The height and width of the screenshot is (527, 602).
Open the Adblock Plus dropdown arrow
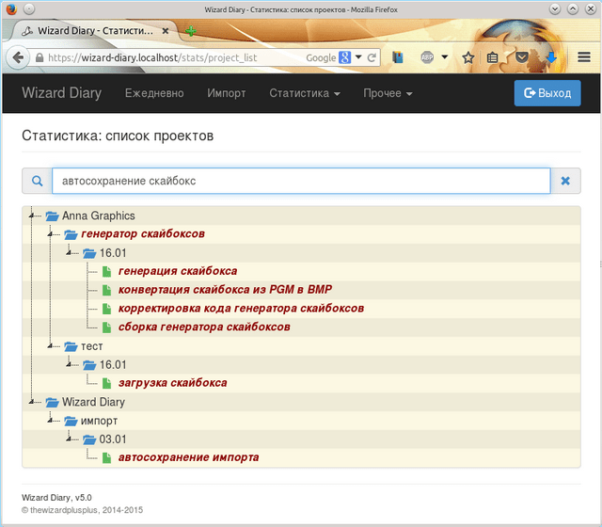click(x=445, y=57)
